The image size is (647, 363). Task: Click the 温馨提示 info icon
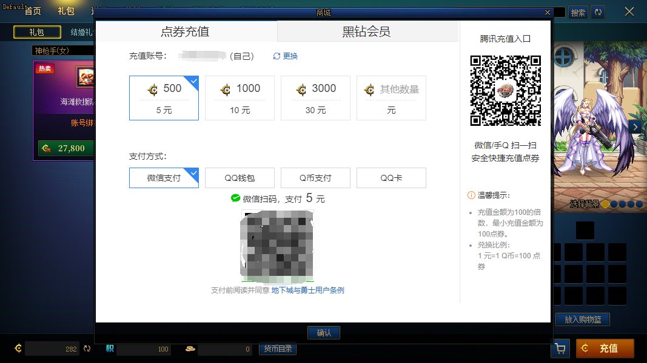[471, 195]
